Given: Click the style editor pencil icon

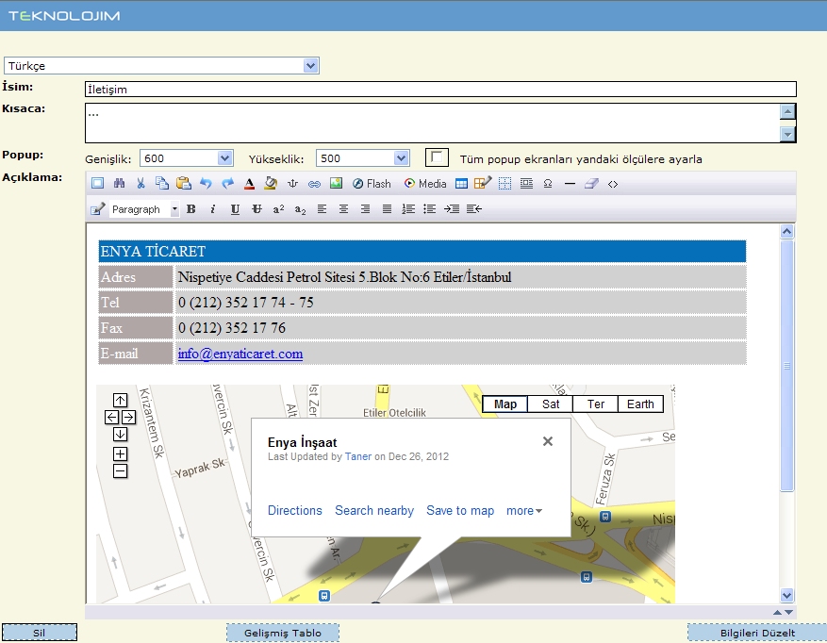Looking at the screenshot, I should [97, 209].
